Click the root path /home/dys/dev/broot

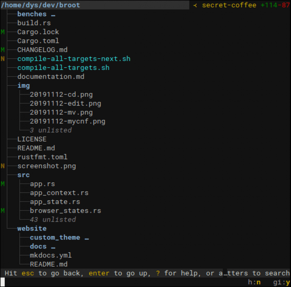pyautogui.click(x=40, y=5)
